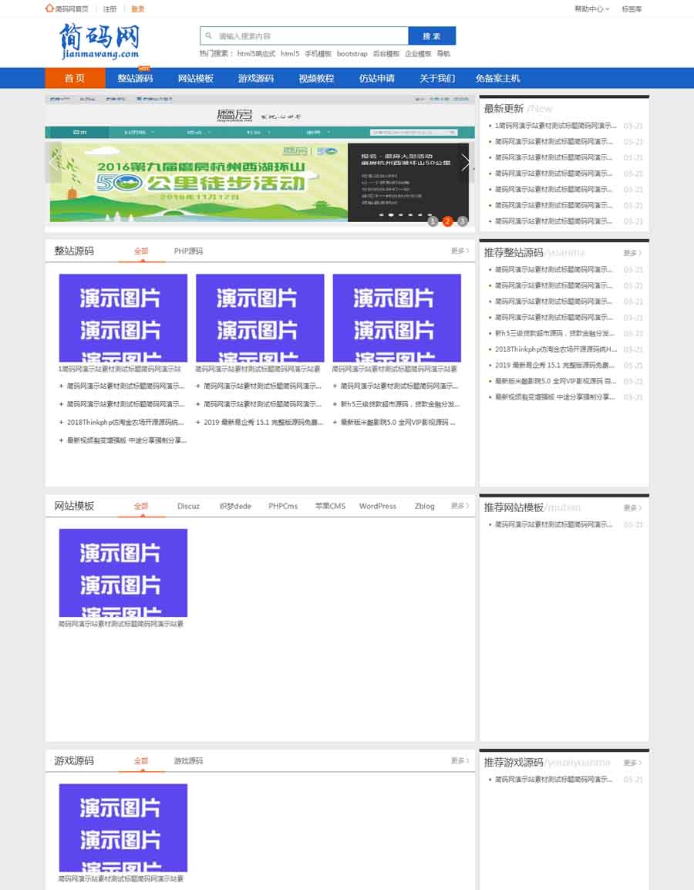Open the first 演示图片 thumbnail in 整站源码

[123, 318]
